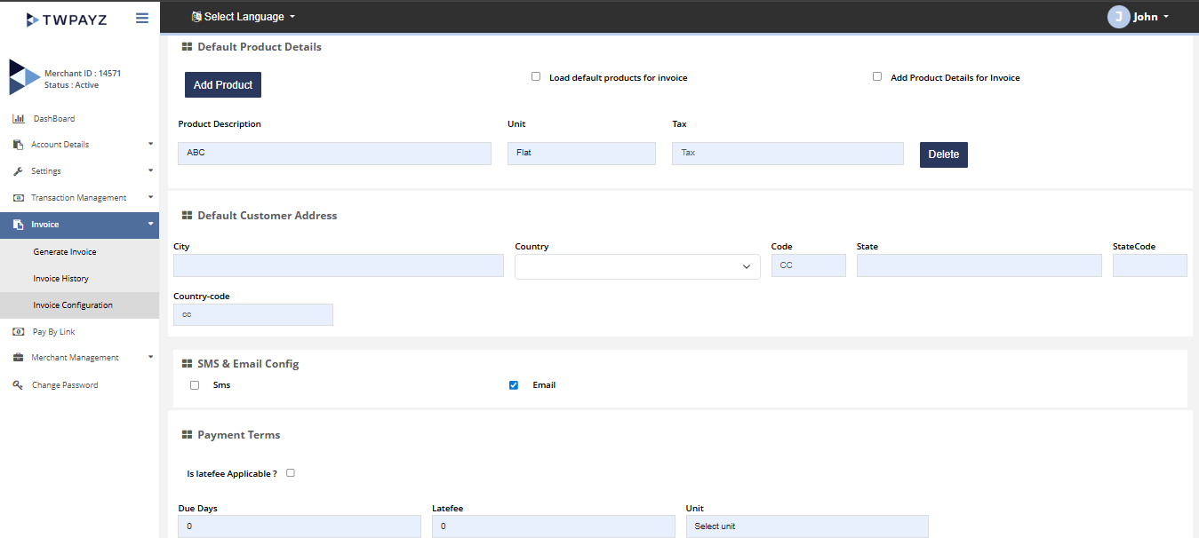Tick the Is latefee Applicable checkbox
This screenshot has width=1199, height=538.
(291, 473)
